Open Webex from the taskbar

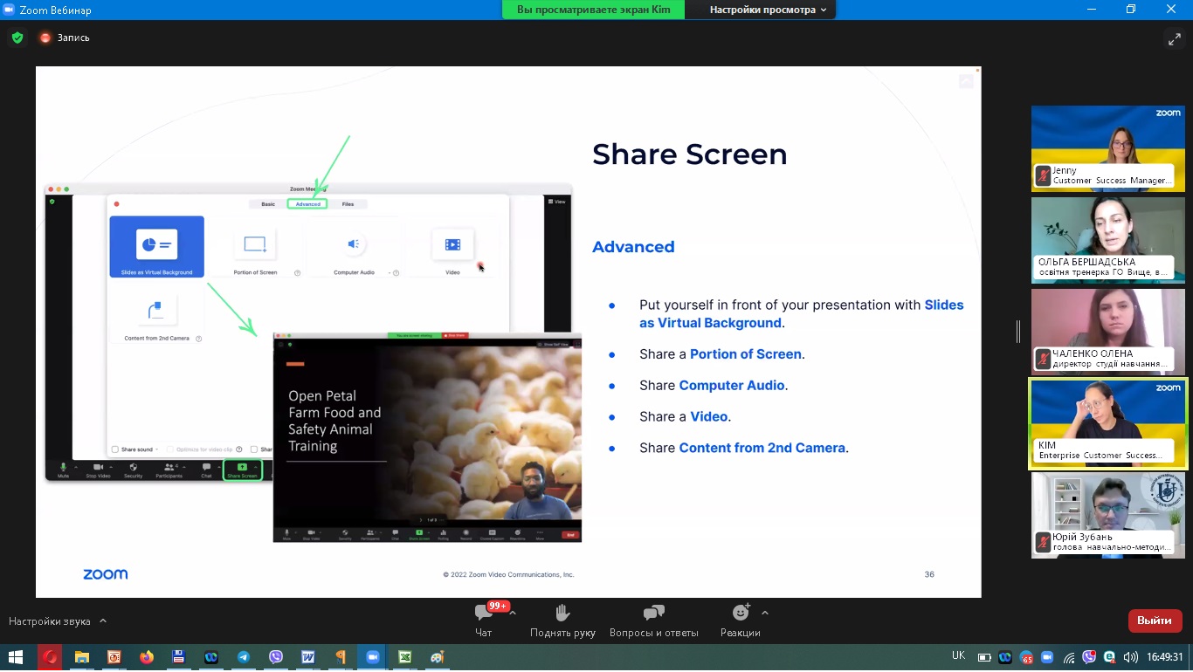pos(210,657)
